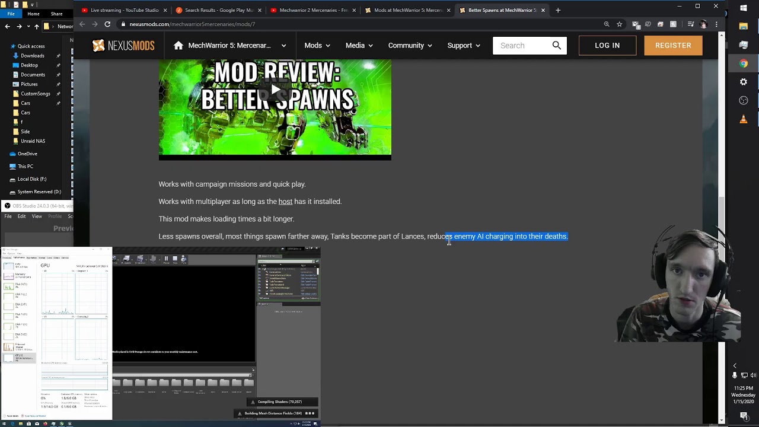
Task: Open the File Explorer icon on the taskbar
Action: point(744,27)
